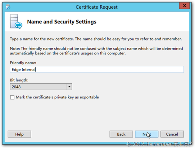Open the Bit length dropdown arrow
The width and height of the screenshot is (195, 148).
69,87
